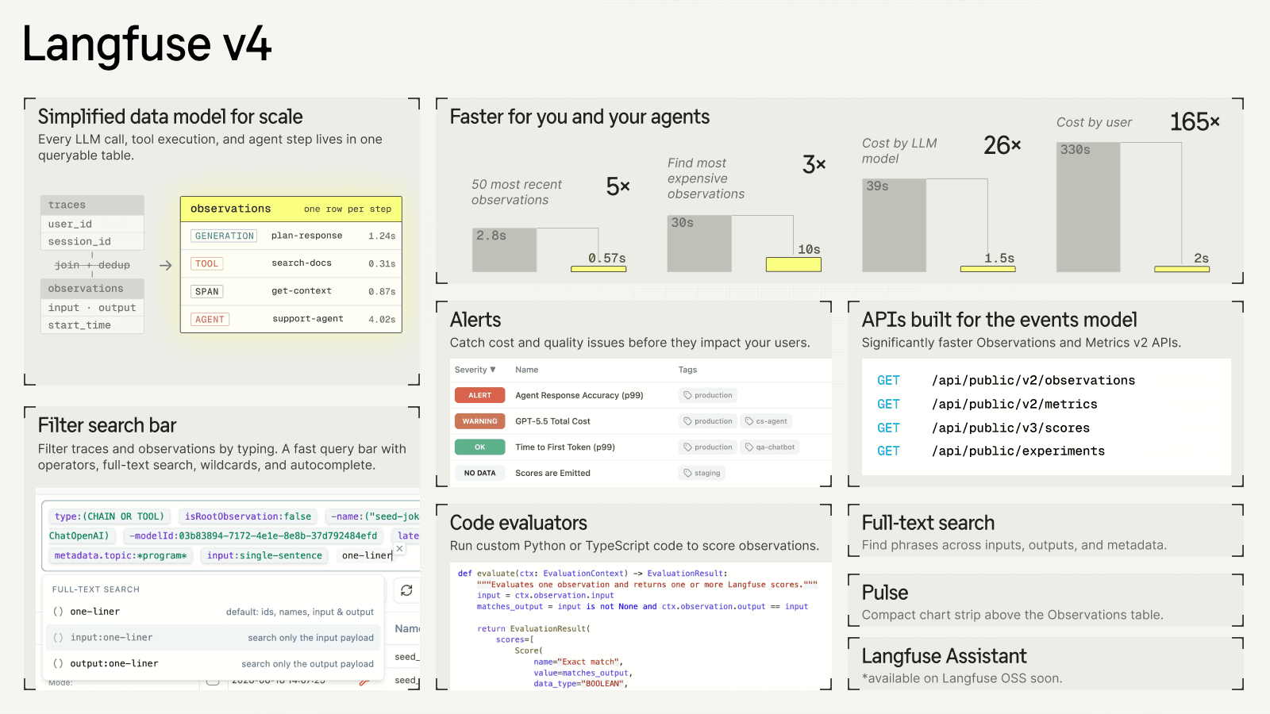Click the FULL-TEXT SEARCH section label

pos(96,589)
